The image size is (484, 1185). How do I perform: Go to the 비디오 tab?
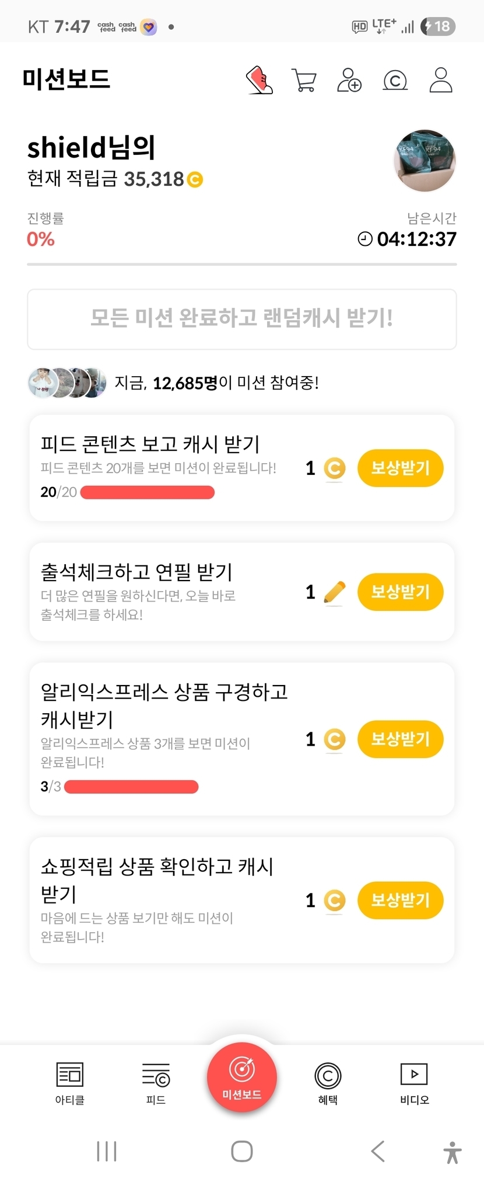click(x=414, y=1083)
